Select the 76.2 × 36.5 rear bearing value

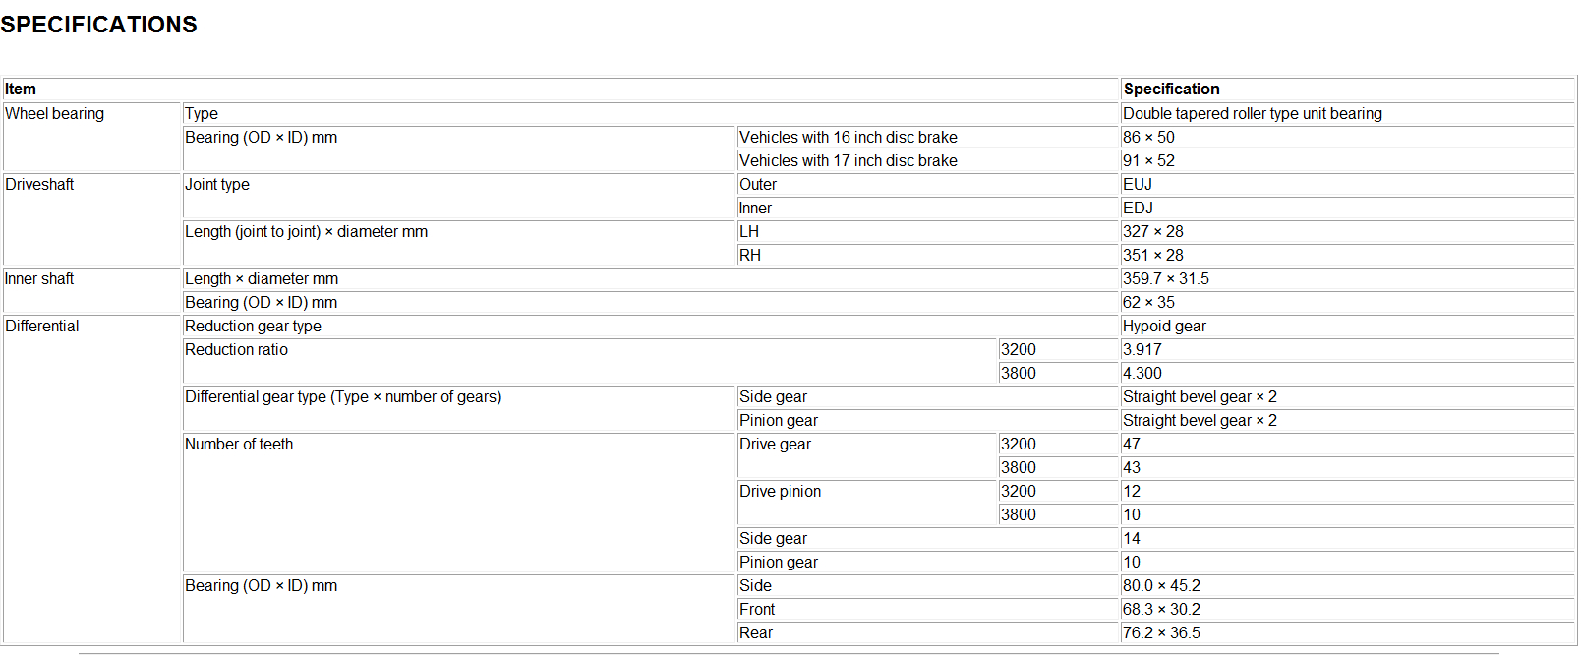1161,633
